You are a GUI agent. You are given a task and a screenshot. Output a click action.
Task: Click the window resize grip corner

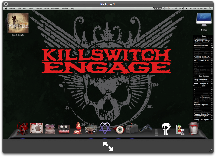pyautogui.click(x=211, y=151)
